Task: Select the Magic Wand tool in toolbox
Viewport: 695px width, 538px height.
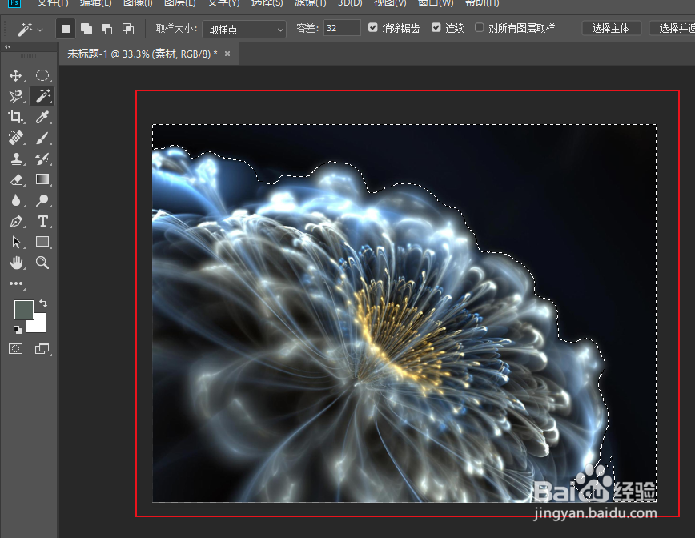Action: [42, 96]
